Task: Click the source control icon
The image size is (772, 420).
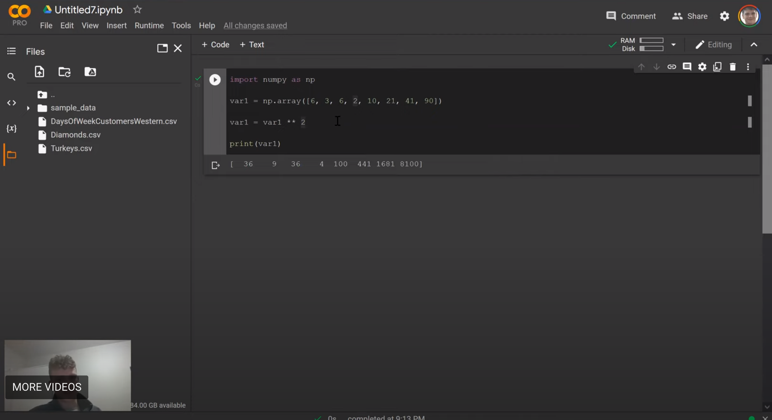Action: coord(11,103)
